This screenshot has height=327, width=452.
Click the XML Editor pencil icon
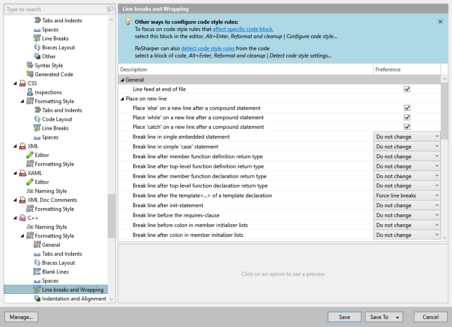tap(30, 155)
